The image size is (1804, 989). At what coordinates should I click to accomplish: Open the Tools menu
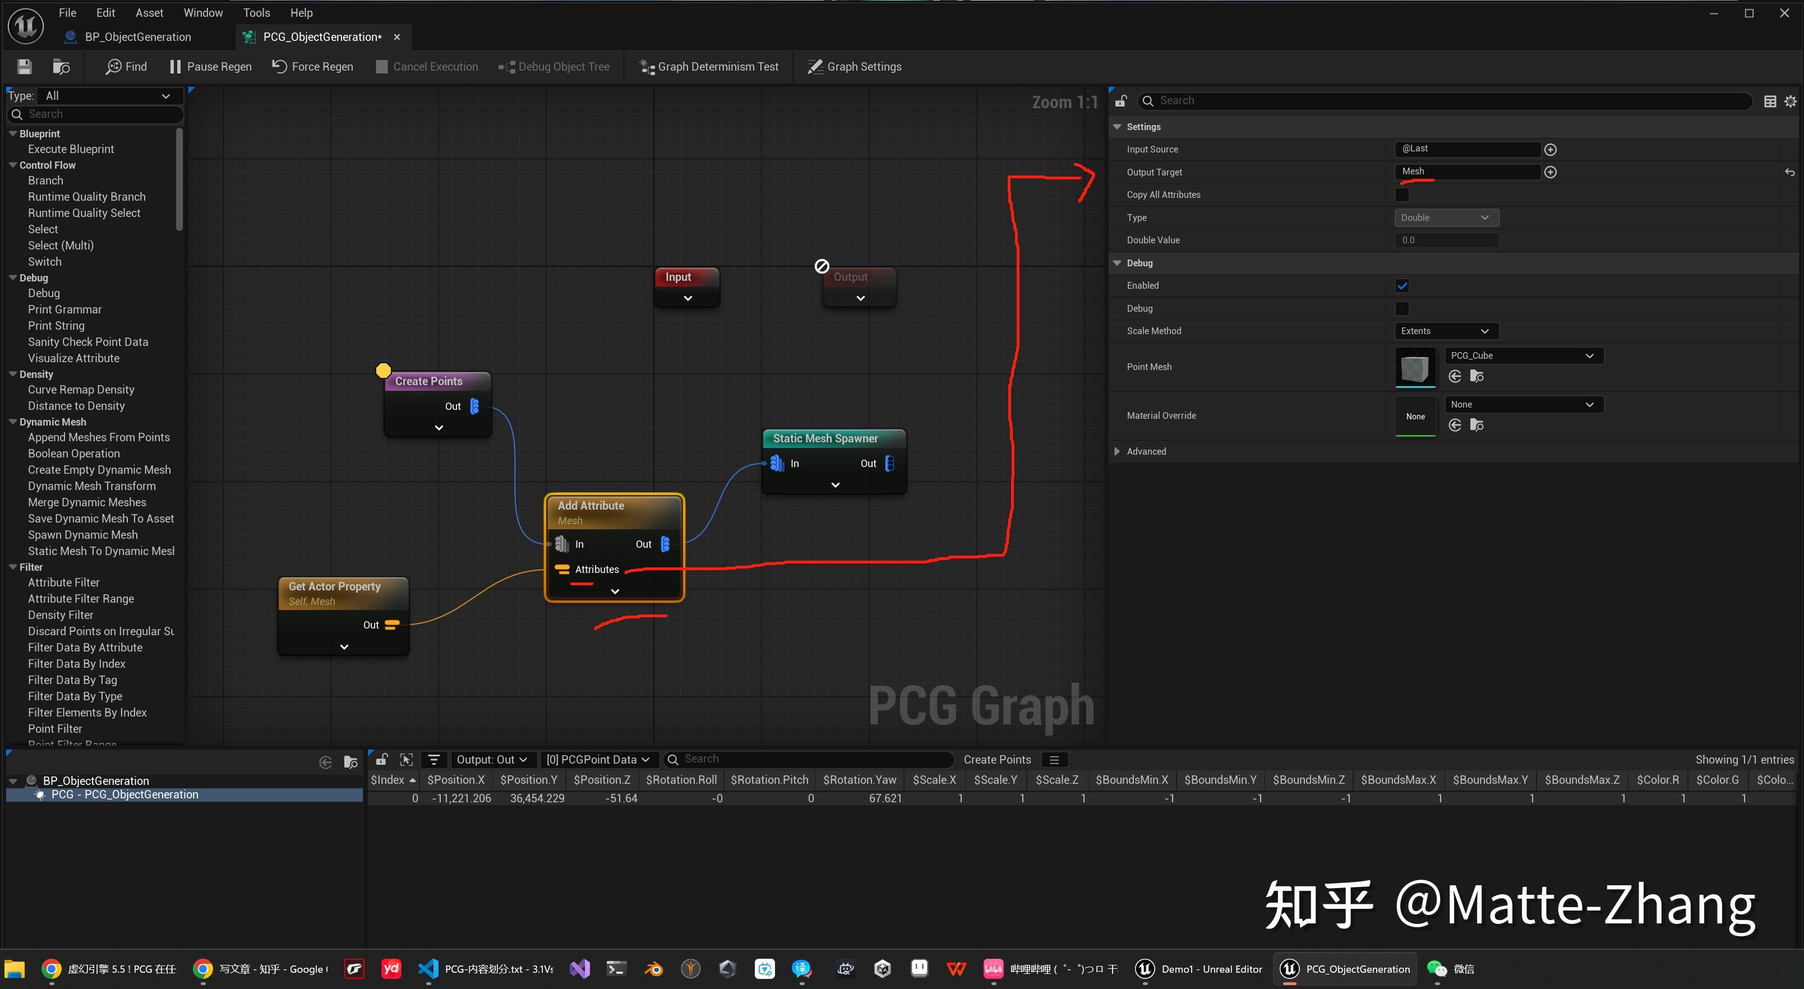[256, 12]
